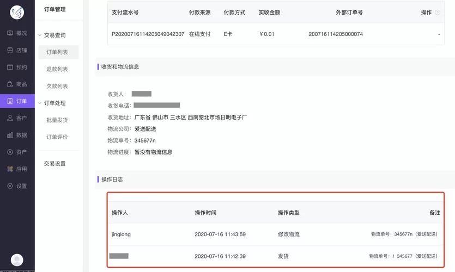Open 欠款列表 arrears list
This screenshot has height=272, width=455.
point(57,86)
